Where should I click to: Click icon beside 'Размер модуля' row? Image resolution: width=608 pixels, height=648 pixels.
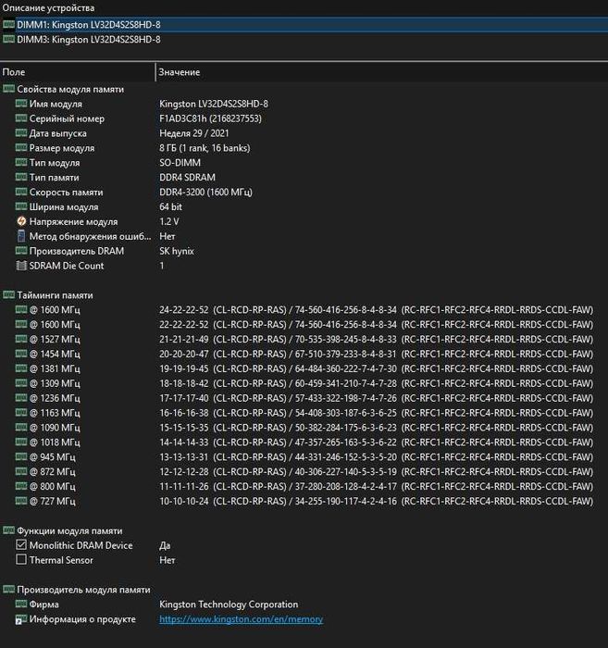pyautogui.click(x=21, y=147)
